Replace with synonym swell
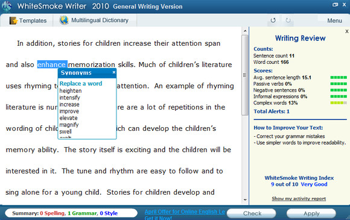This screenshot has width=350, height=220. coord(65,131)
